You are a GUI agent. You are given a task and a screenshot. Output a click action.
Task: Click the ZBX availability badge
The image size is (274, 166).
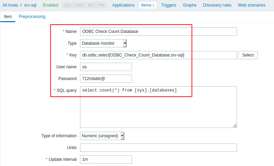click(68, 5)
